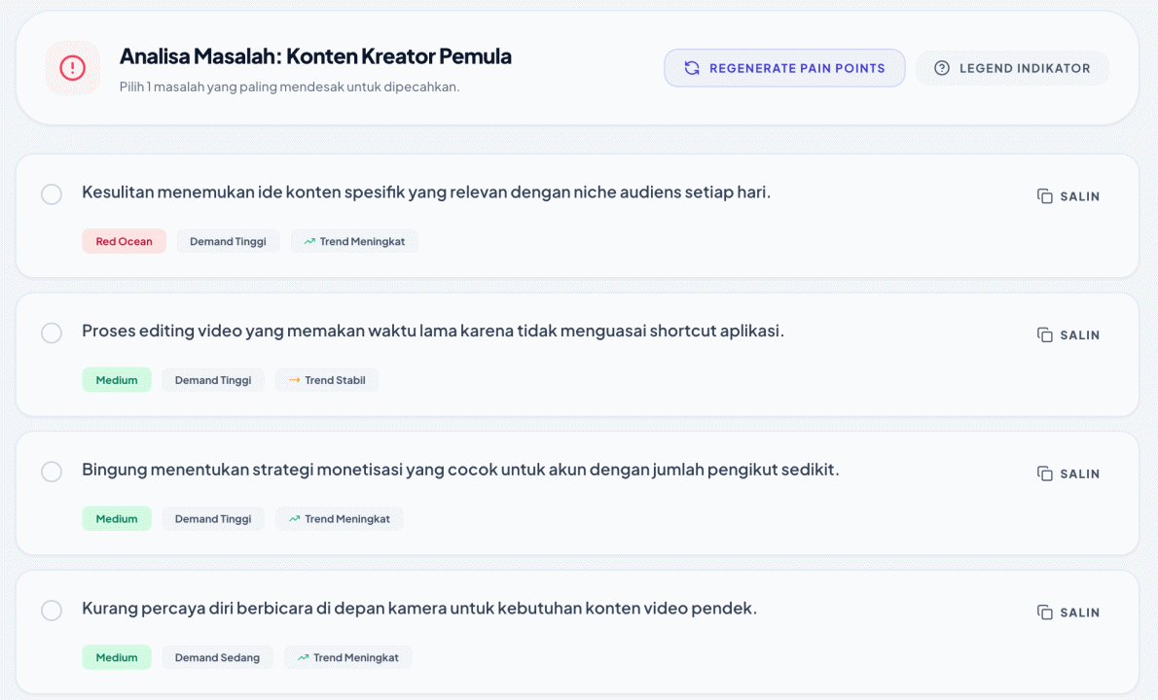This screenshot has width=1158, height=700.
Task: Select radio for 'Kesulitan menemukan ide konten'
Action: coord(52,194)
